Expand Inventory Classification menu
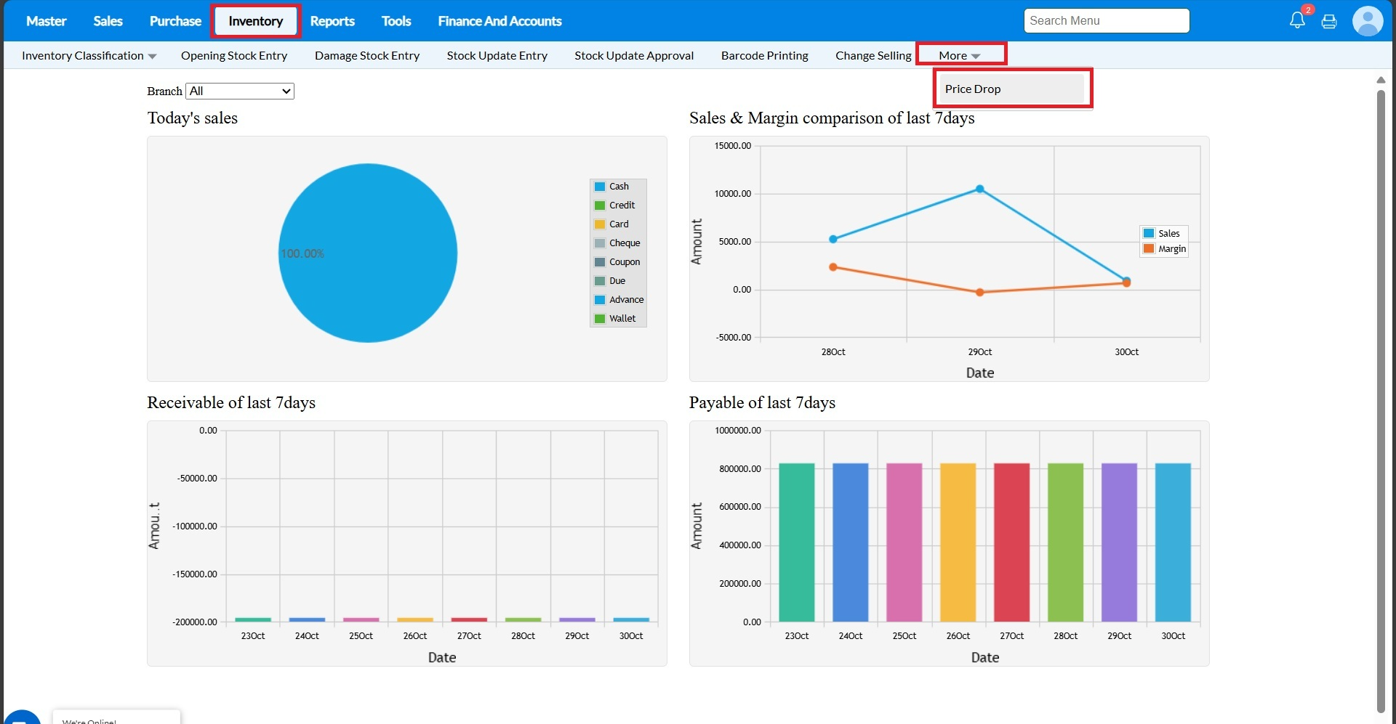Viewport: 1396px width, 724px height. click(x=89, y=56)
